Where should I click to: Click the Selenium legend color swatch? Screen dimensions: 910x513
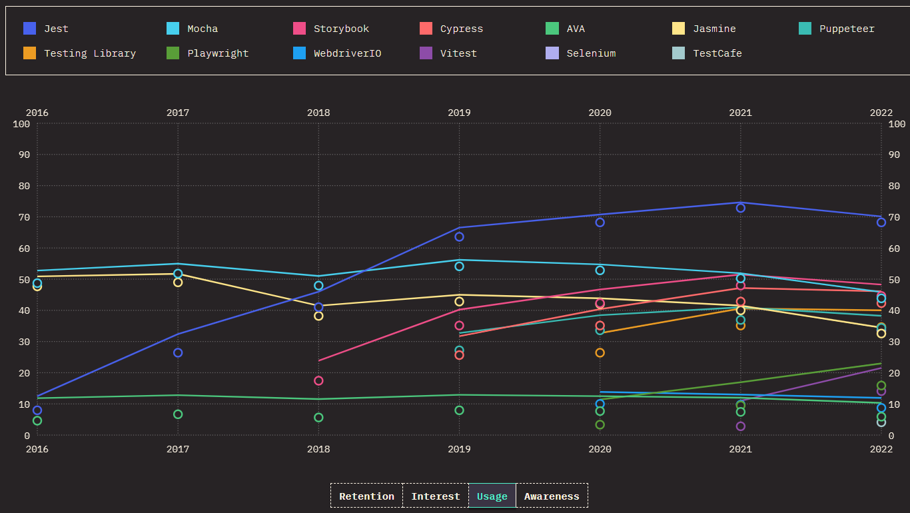pos(552,53)
